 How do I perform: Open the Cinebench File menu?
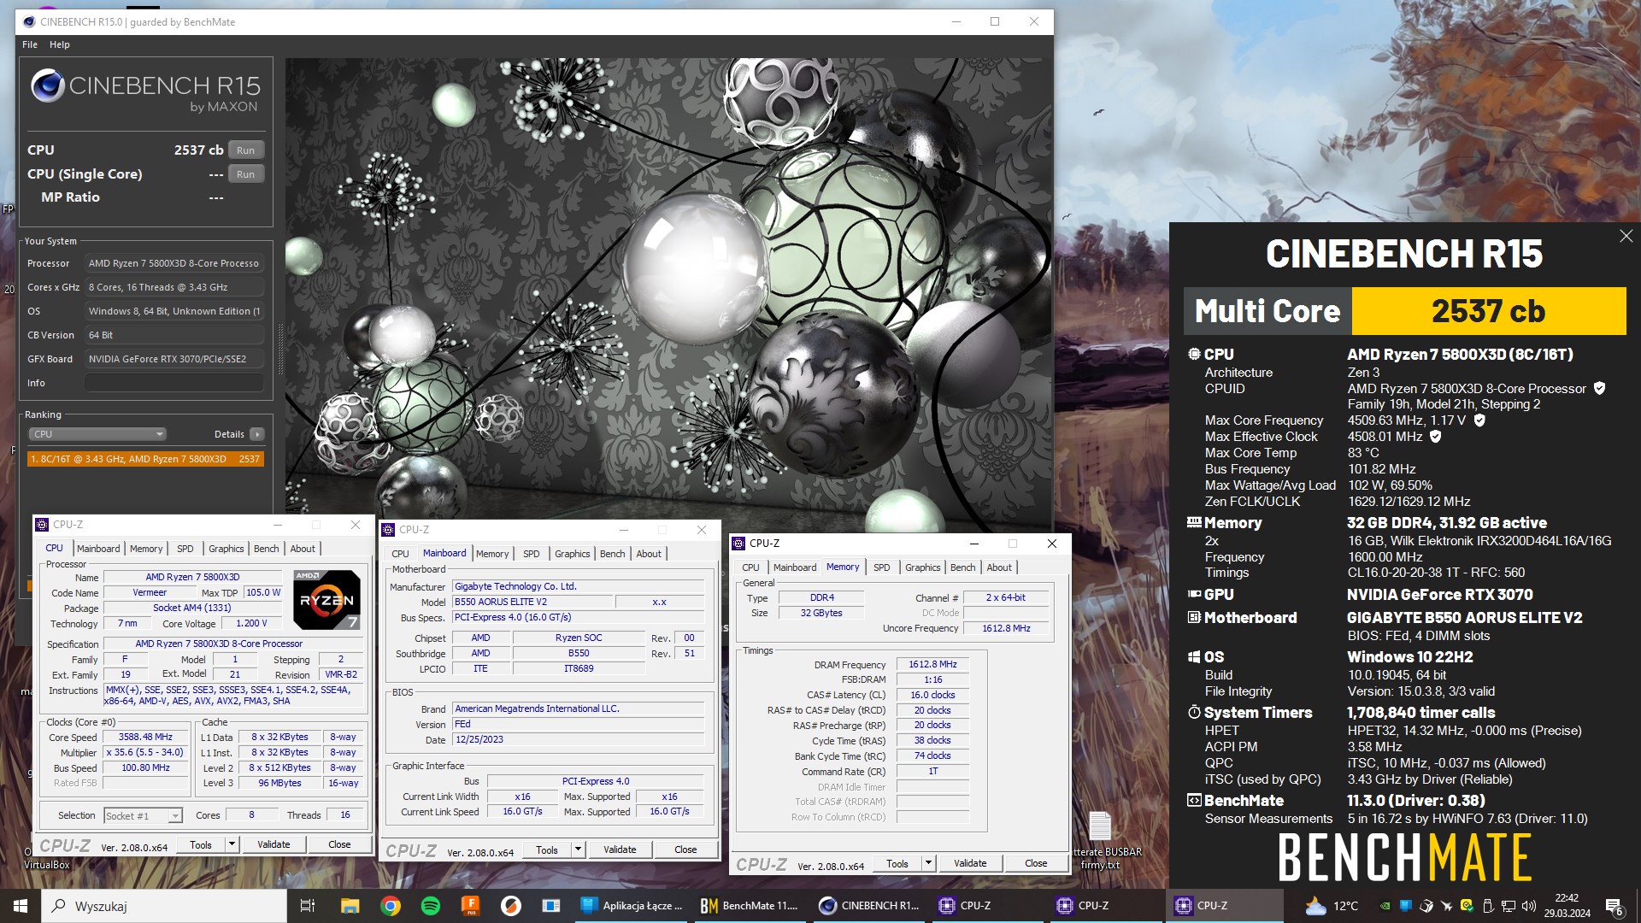pos(30,44)
